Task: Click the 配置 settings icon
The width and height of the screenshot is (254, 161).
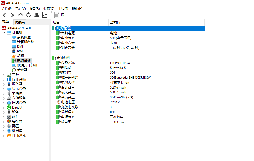Action: [x=9, y=126]
